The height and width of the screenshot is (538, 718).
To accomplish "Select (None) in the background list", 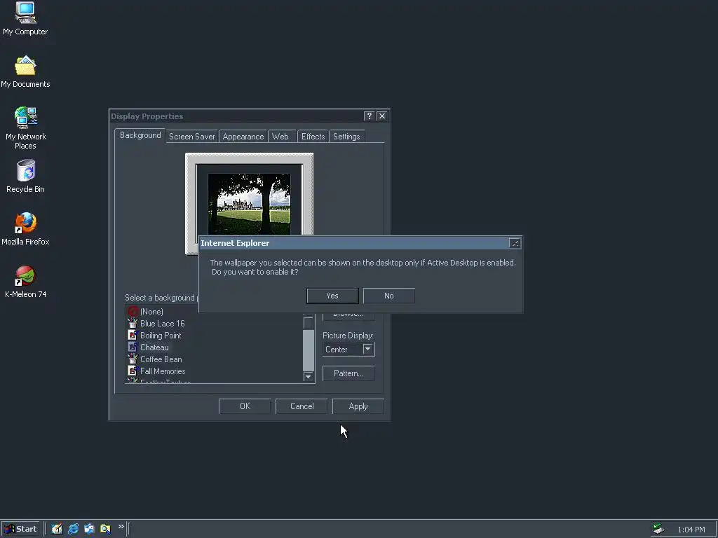I will [151, 312].
